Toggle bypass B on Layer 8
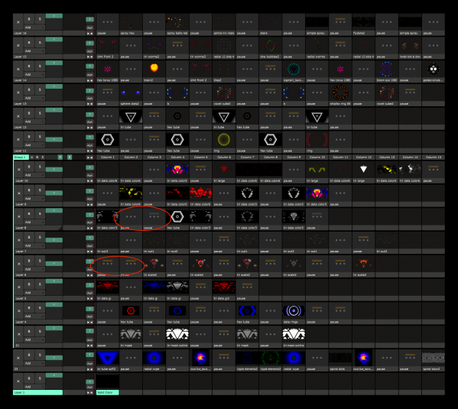Viewport: 458px width, 409px height. coord(29,214)
